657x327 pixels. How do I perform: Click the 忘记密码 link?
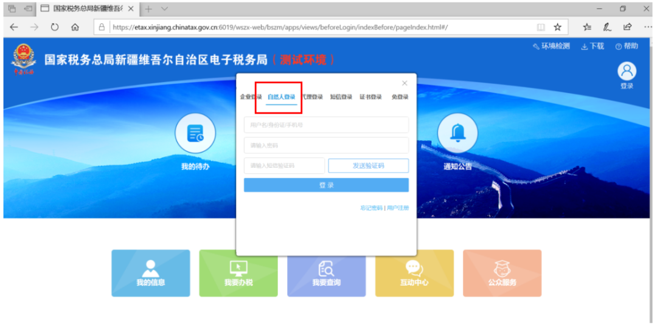371,208
